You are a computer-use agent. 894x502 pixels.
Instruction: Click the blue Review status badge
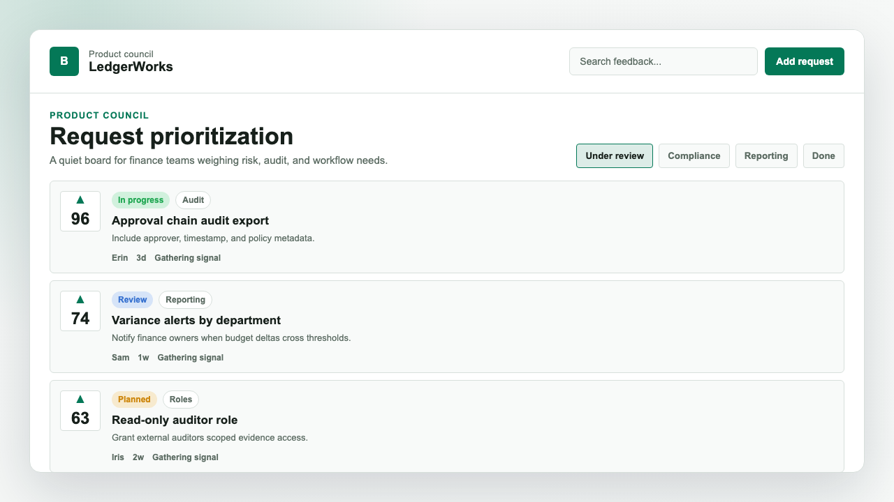pyautogui.click(x=132, y=300)
